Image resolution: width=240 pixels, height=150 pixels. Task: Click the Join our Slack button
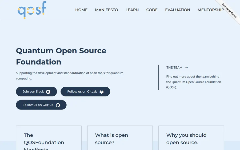(x=37, y=92)
